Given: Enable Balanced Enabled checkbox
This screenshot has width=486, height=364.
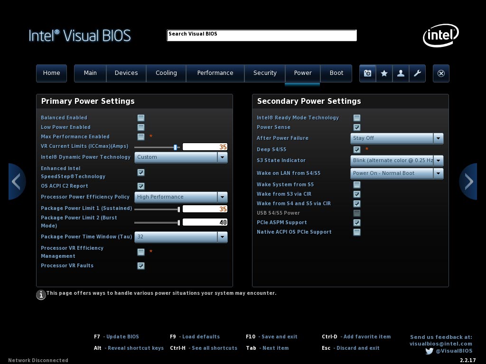Looking at the screenshot, I should point(140,118).
